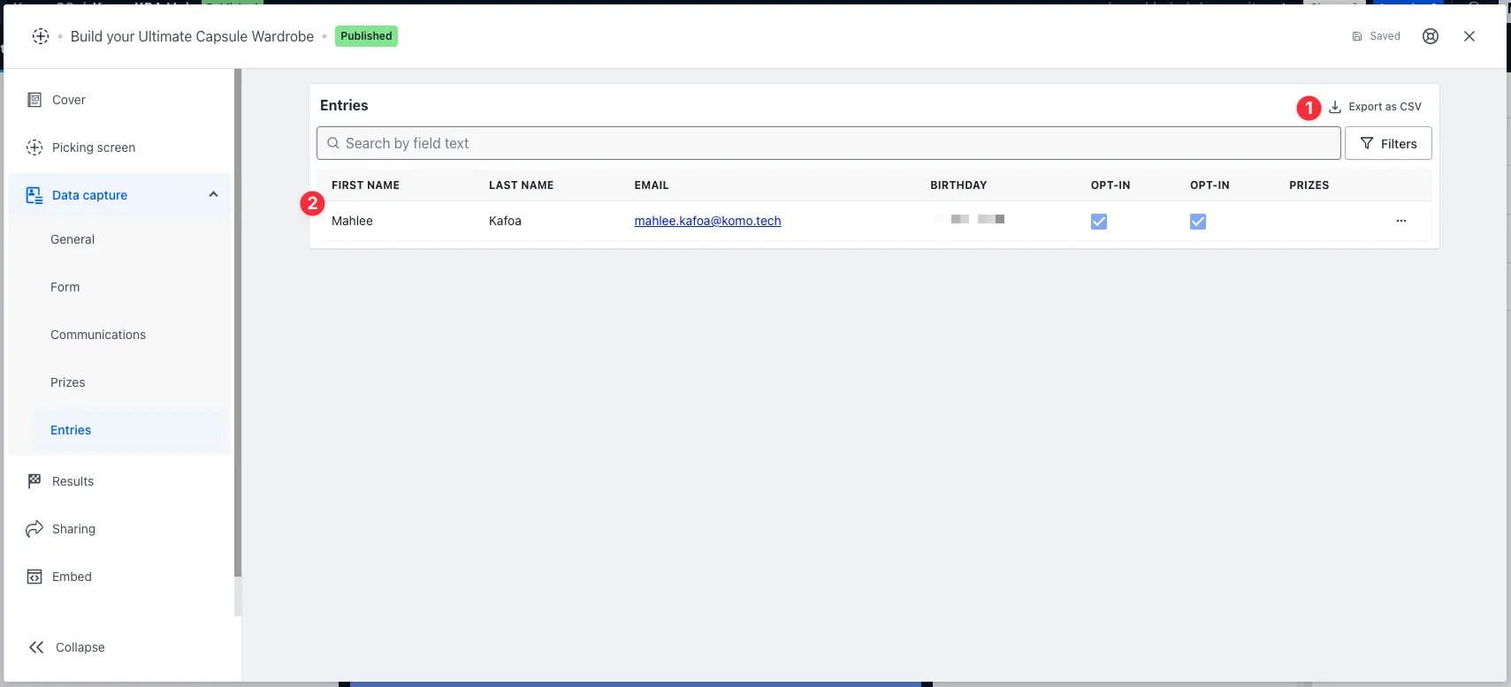Click the PRIZES column header
Image resolution: width=1511 pixels, height=687 pixels.
(1309, 185)
